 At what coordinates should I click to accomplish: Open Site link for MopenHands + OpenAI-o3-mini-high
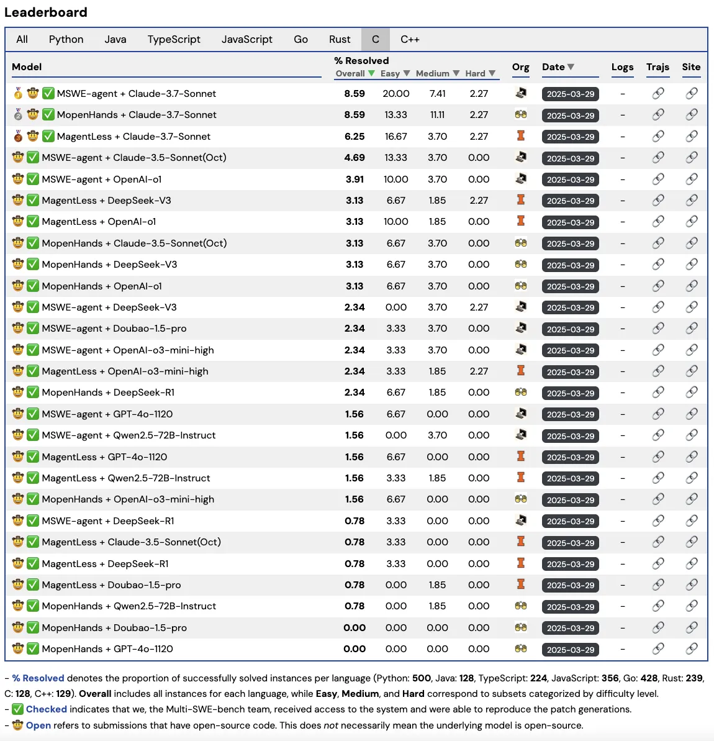click(691, 499)
